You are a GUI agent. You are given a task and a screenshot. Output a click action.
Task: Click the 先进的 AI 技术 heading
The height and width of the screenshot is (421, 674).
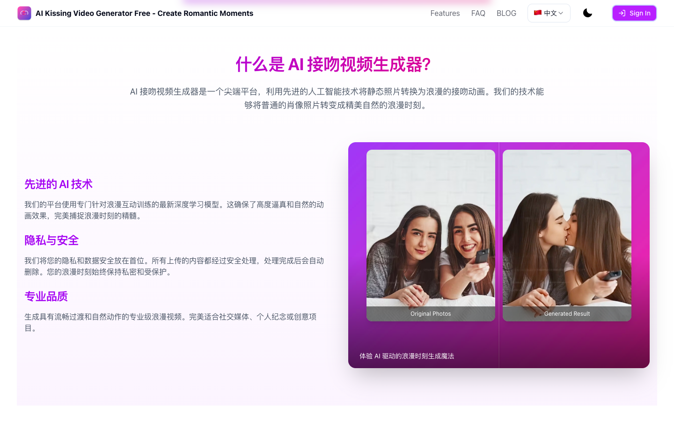[59, 184]
